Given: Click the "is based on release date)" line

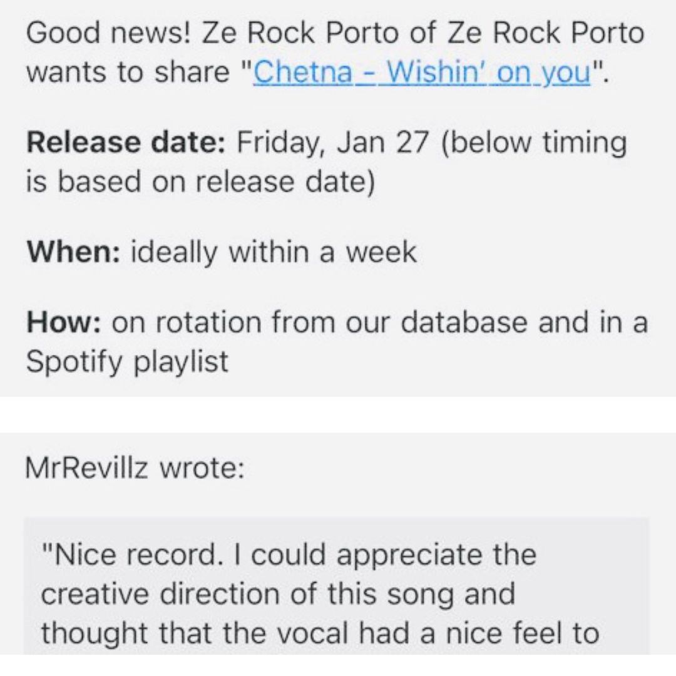Looking at the screenshot, I should tap(201, 182).
